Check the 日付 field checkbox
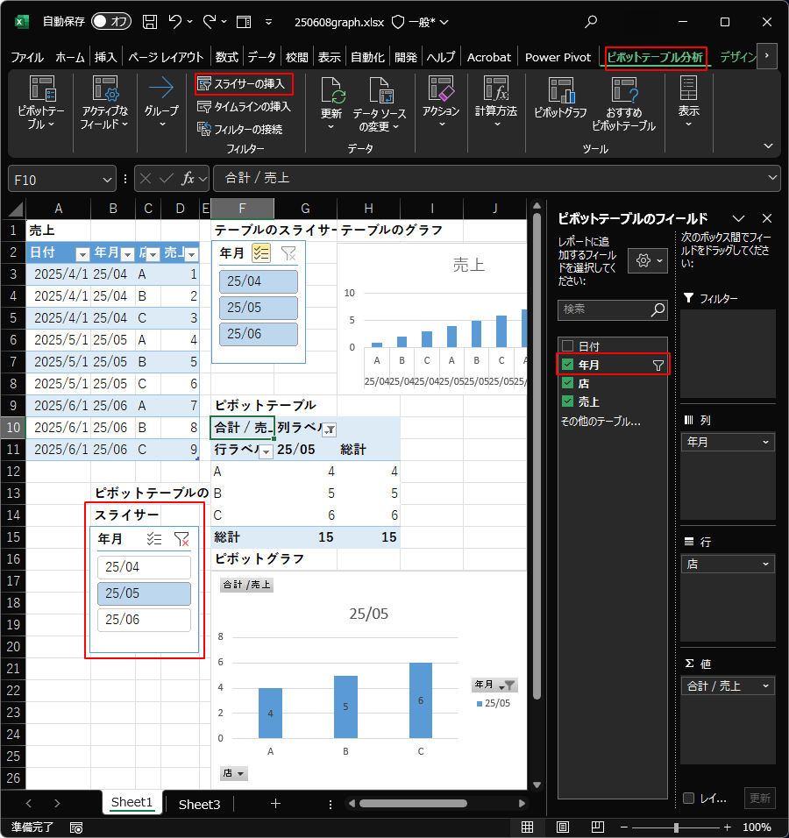Image resolution: width=789 pixels, height=838 pixels. [567, 344]
